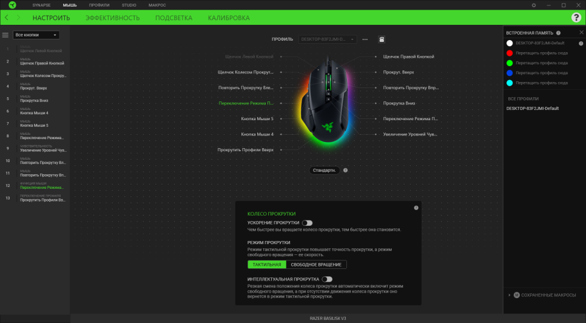Viewport: 586px width, 323px height.
Task: Close the Встроенная память panel
Action: 582,33
